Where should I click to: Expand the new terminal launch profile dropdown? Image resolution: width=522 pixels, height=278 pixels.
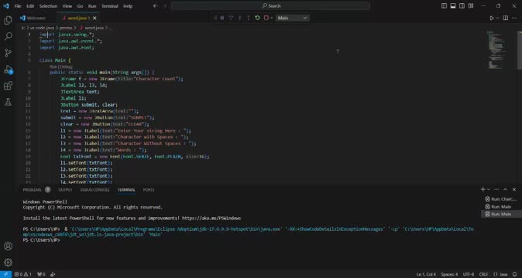[x=489, y=189]
